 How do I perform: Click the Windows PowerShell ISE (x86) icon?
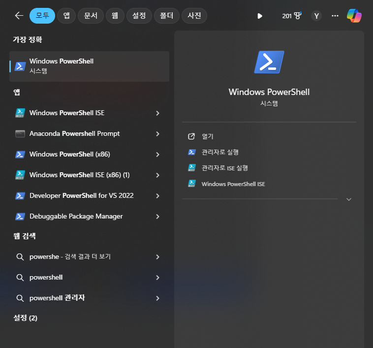[20, 175]
